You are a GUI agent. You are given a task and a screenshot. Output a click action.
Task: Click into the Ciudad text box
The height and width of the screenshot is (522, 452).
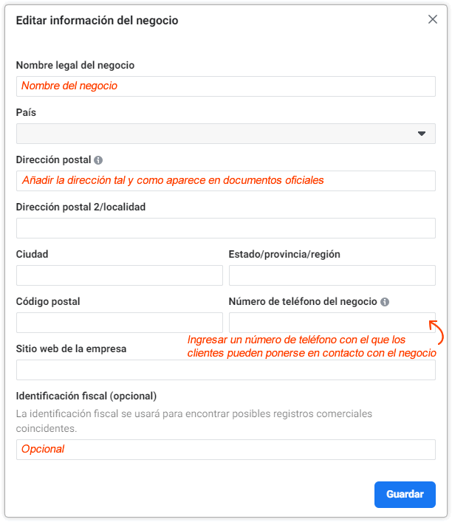pyautogui.click(x=120, y=275)
